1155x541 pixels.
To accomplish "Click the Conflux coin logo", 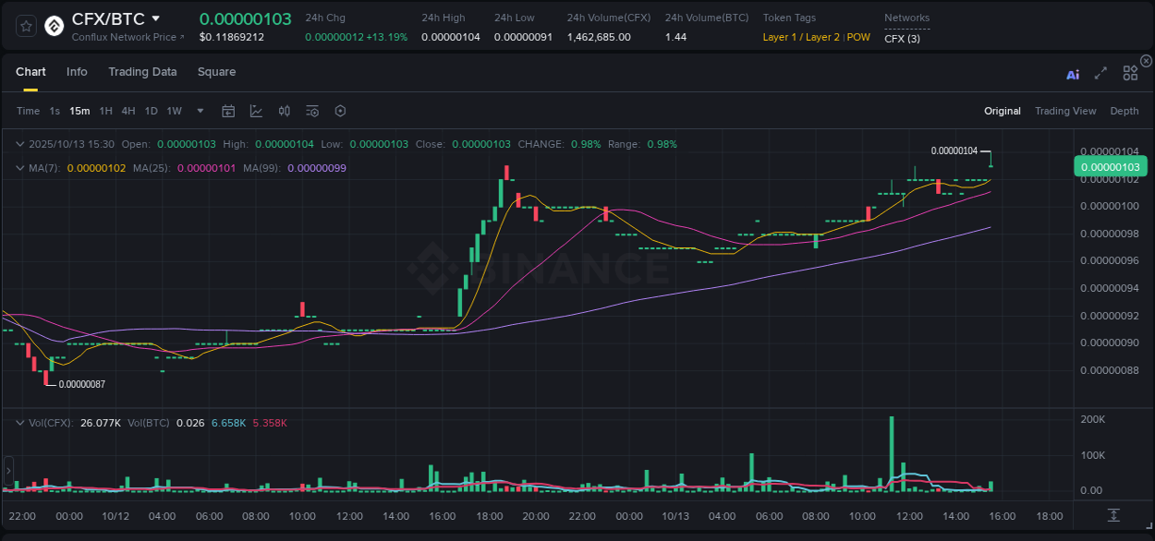I will [x=54, y=26].
